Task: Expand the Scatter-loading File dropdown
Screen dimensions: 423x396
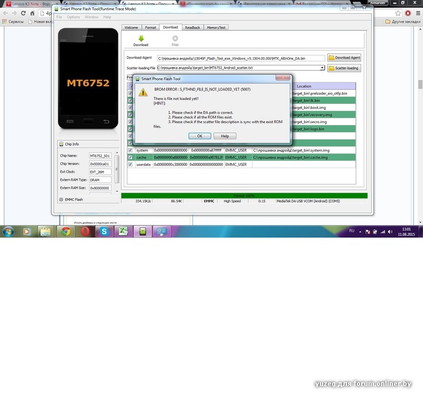Action: coord(322,68)
